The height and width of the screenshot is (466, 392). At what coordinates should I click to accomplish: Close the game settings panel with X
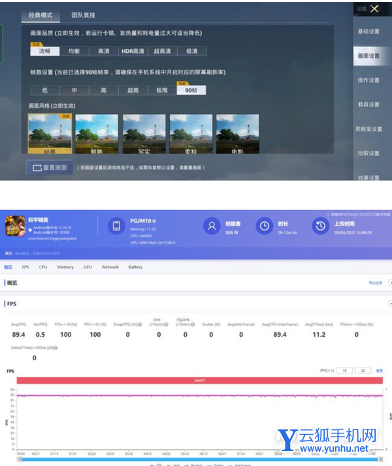[x=374, y=9]
